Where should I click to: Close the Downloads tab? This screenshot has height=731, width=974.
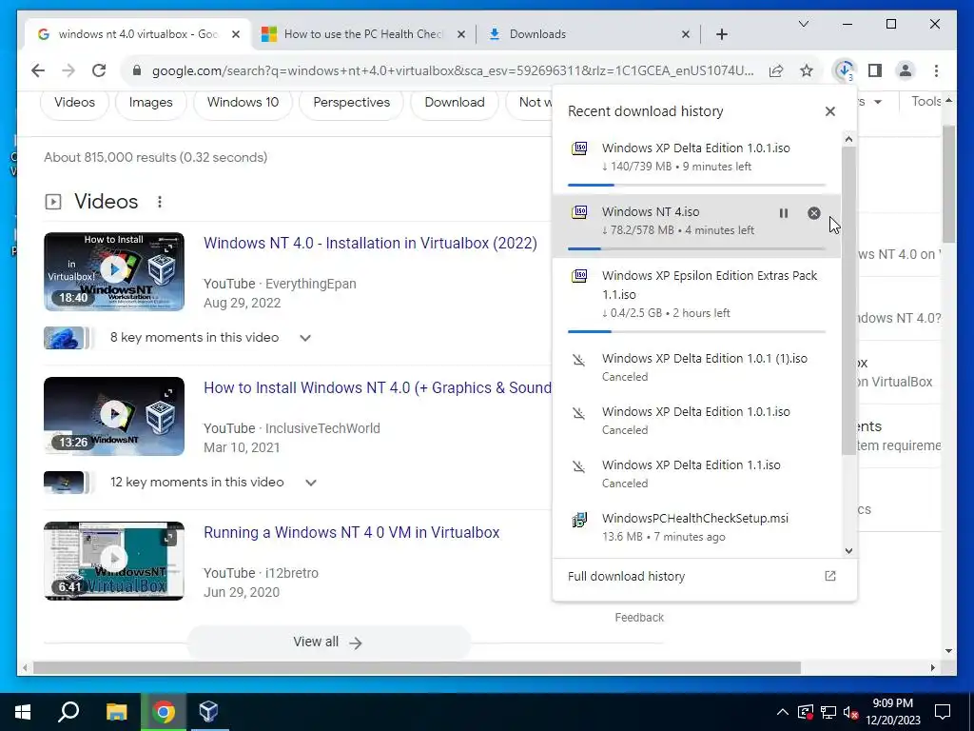click(x=685, y=34)
